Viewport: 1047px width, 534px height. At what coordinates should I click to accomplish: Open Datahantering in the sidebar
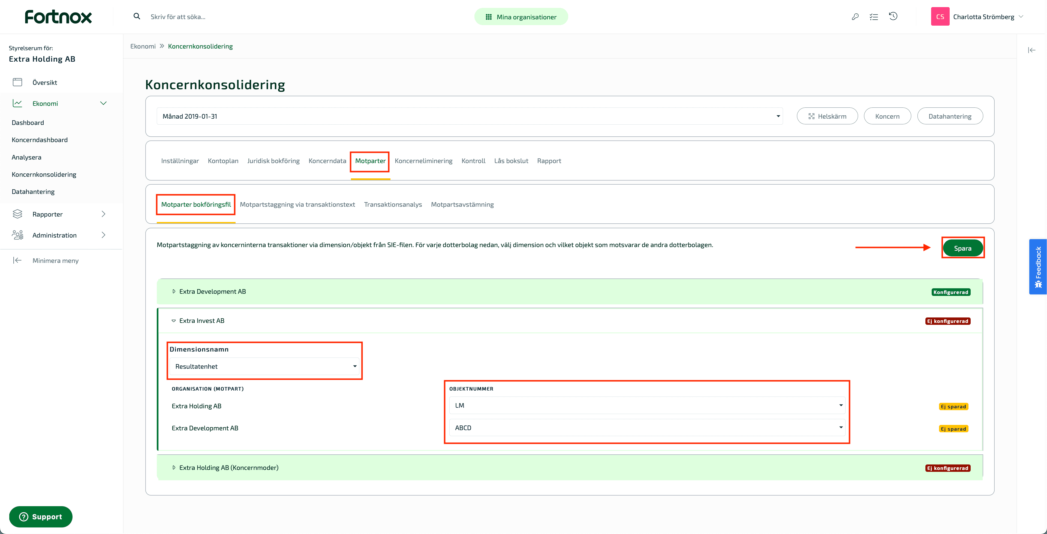pyautogui.click(x=33, y=191)
